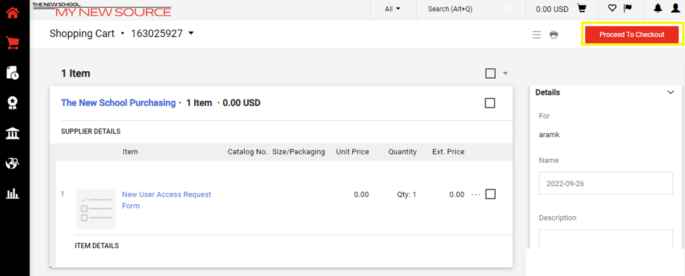Image resolution: width=685 pixels, height=276 pixels.
Task: Open the Accounts Payable bank icon
Action: click(13, 134)
